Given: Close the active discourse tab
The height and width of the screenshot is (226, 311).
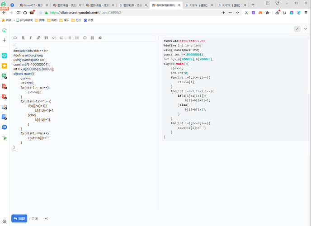Looking at the screenshot, I should [x=179, y=5].
